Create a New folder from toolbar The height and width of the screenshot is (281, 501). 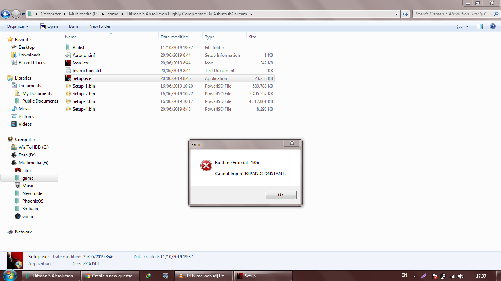point(100,26)
